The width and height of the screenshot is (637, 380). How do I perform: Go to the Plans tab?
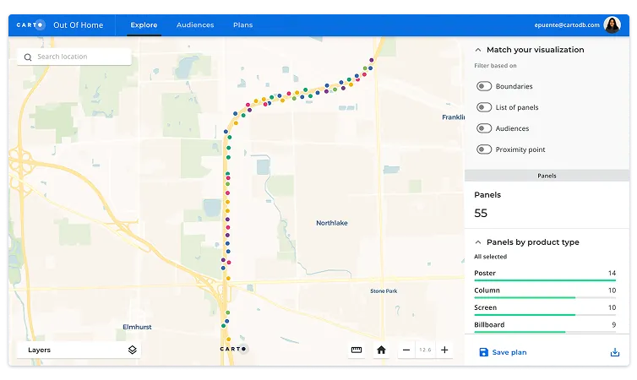click(x=243, y=24)
